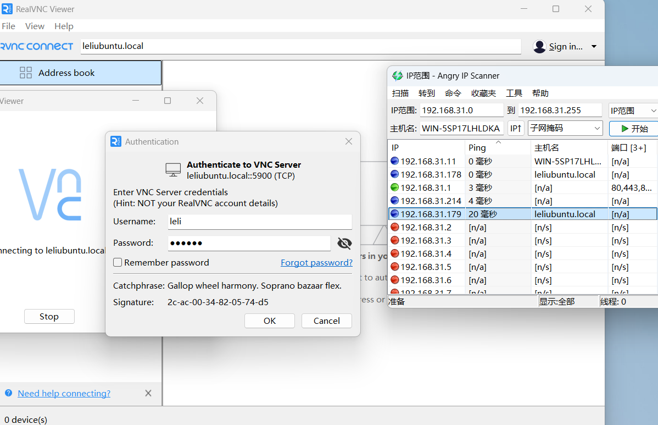Image resolution: width=658 pixels, height=425 pixels.
Task: Open the 子网掩码 dropdown
Action: tap(565, 128)
